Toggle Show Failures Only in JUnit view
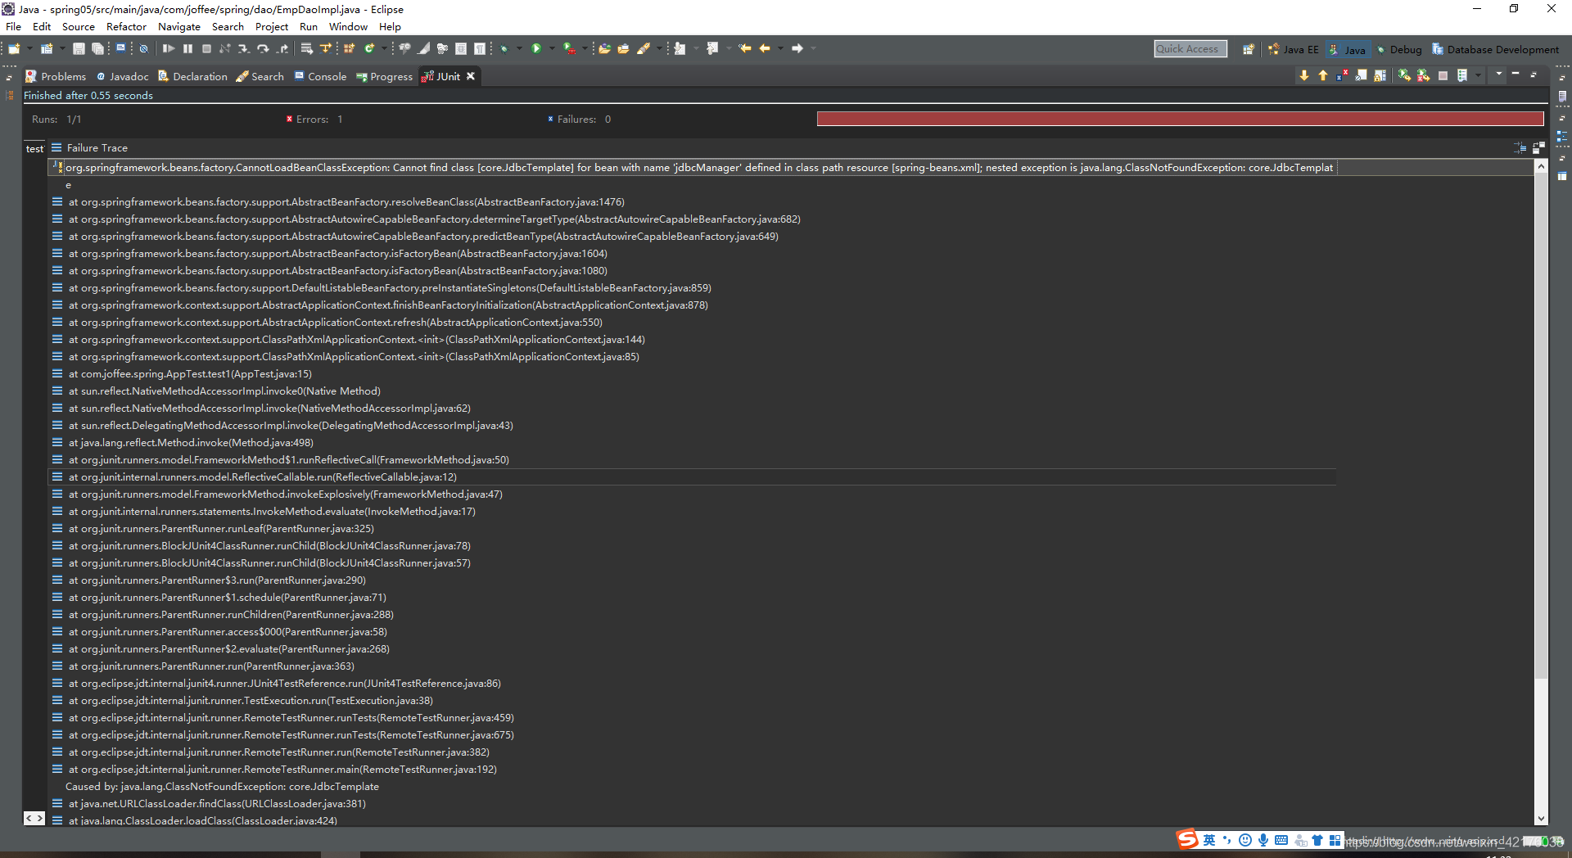Image resolution: width=1572 pixels, height=858 pixels. click(x=1341, y=75)
